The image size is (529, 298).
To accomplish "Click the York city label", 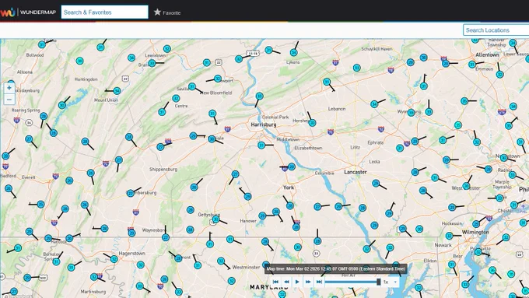I will [289, 188].
